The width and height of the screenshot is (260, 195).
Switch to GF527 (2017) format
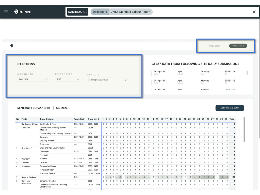coord(238,46)
